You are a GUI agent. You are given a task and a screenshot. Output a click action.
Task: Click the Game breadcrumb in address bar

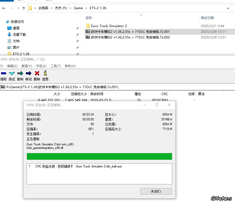coord(78,8)
